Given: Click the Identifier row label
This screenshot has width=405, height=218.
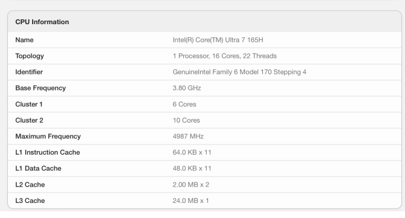Looking at the screenshot, I should [x=29, y=72].
